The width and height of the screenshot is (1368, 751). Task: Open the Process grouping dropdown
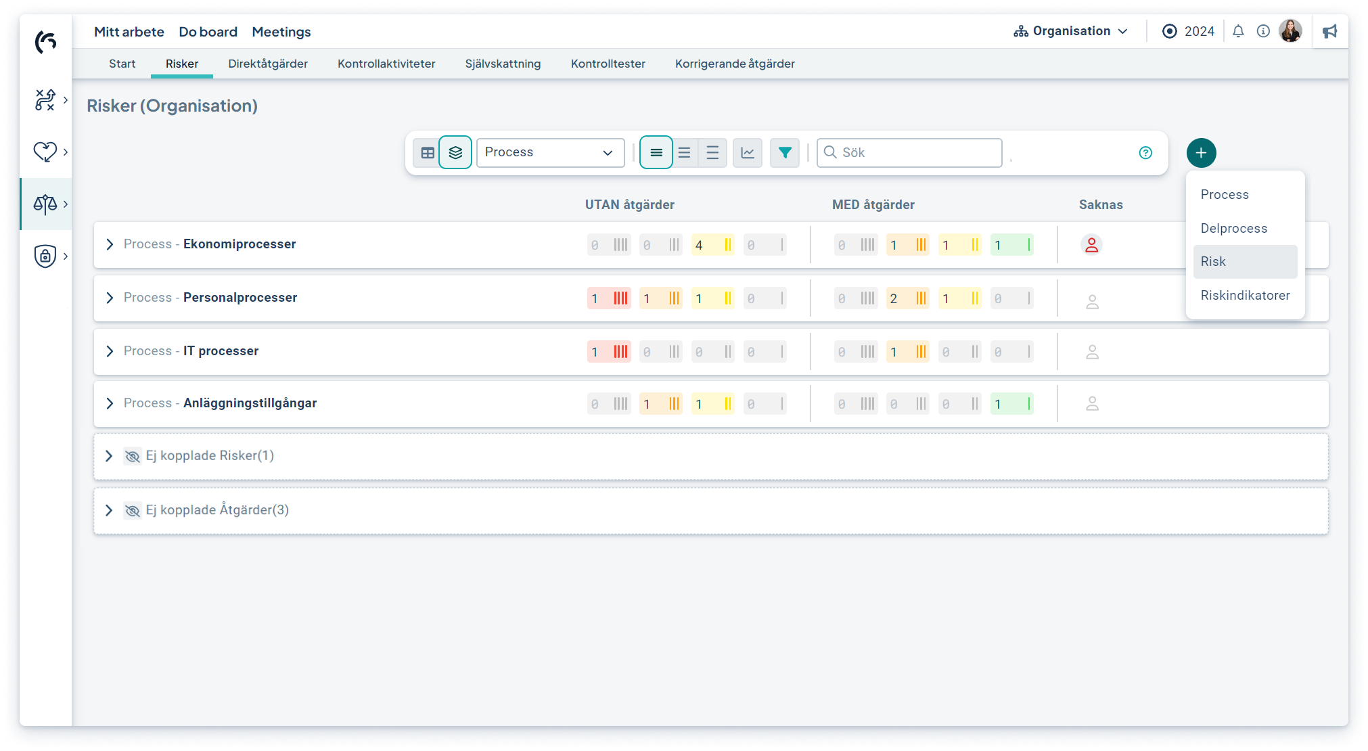point(550,153)
